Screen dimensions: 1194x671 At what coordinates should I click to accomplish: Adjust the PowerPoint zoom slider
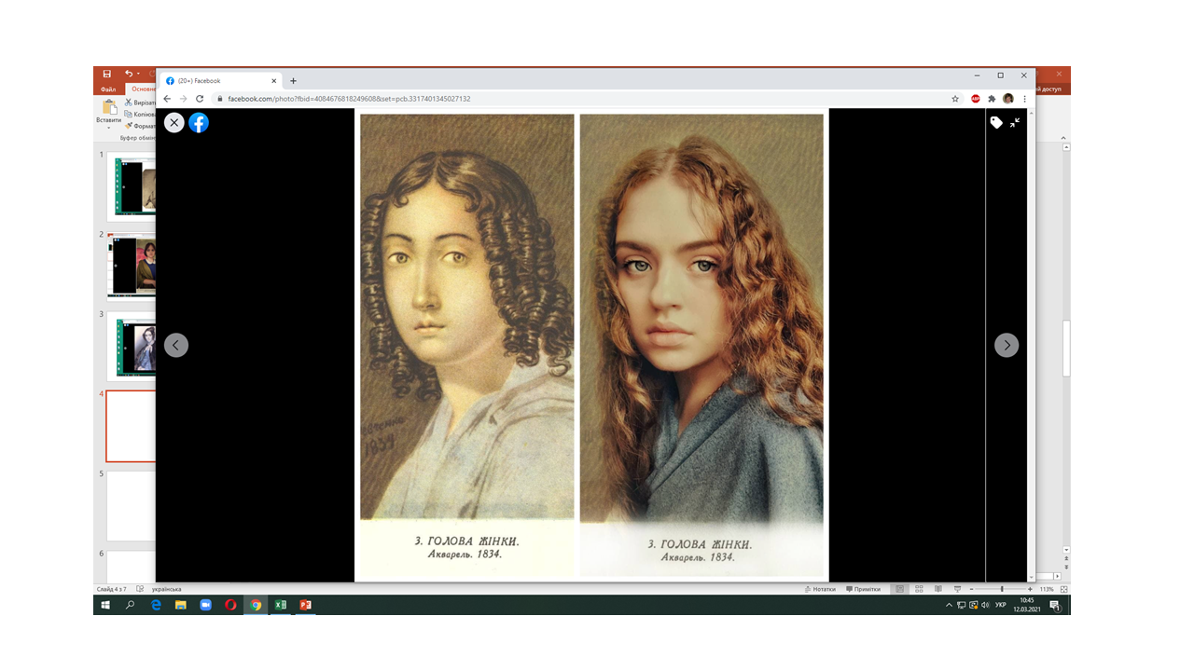1002,589
